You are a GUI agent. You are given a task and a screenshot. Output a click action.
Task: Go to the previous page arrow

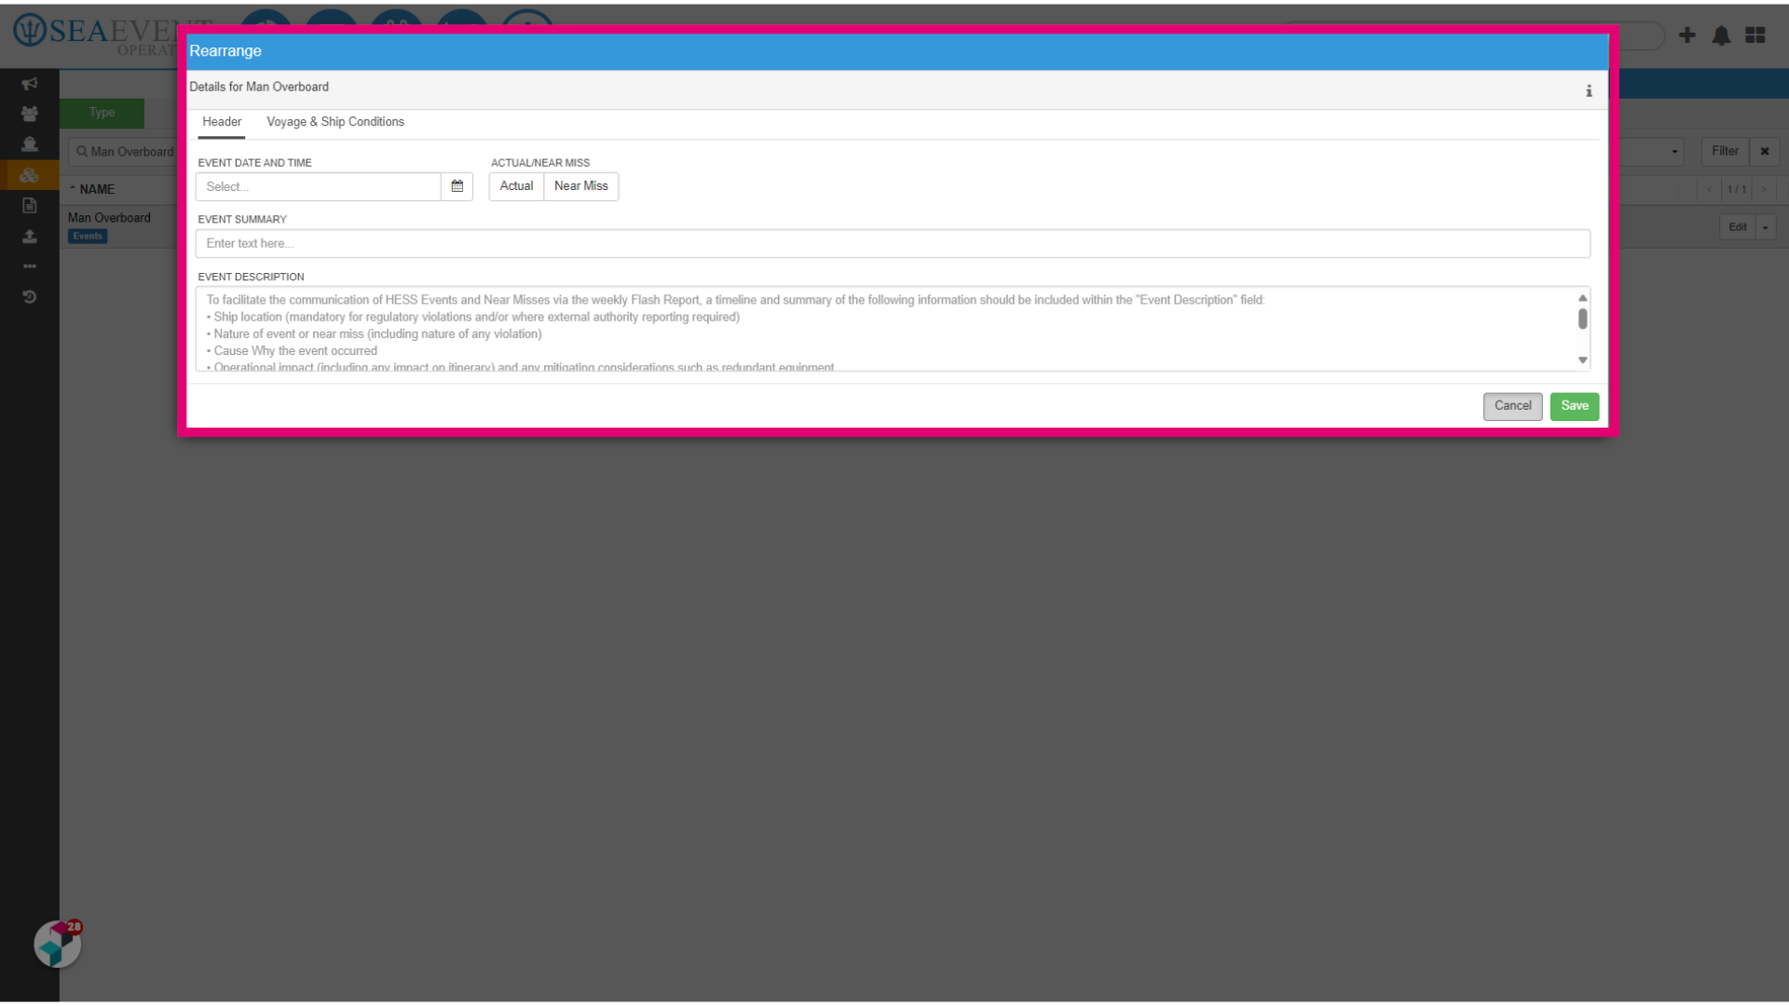pyautogui.click(x=1710, y=189)
